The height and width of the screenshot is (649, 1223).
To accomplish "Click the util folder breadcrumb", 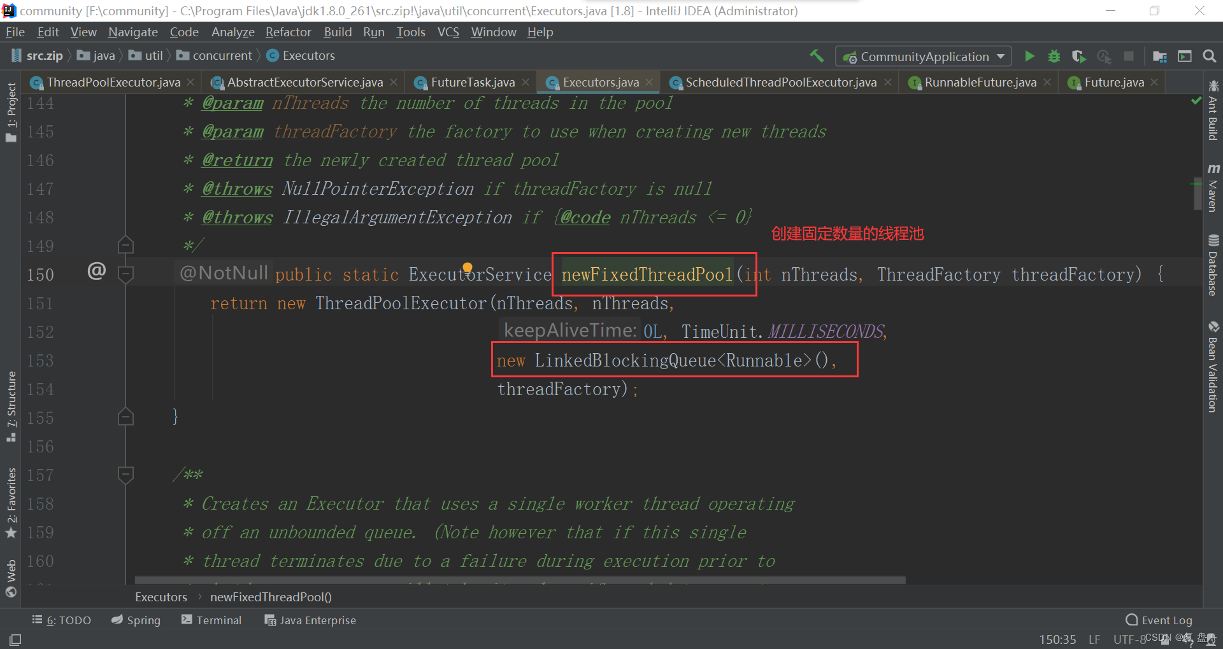I will click(x=146, y=56).
